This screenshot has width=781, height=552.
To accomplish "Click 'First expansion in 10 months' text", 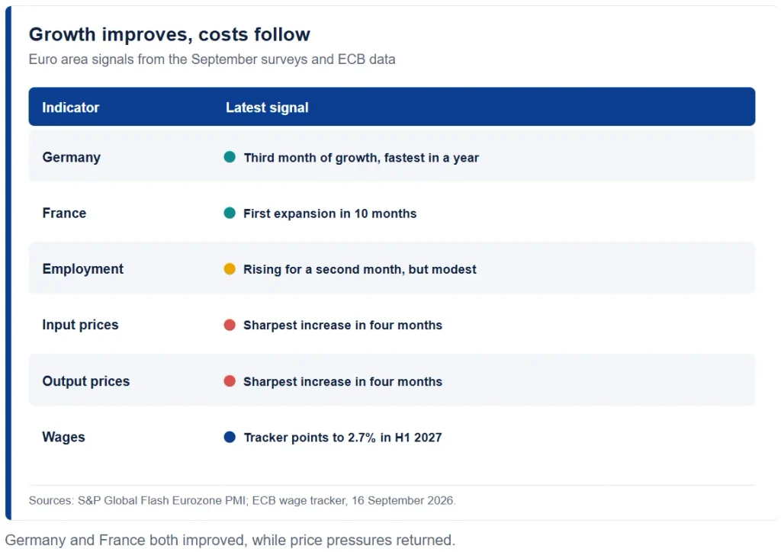I will (x=329, y=213).
